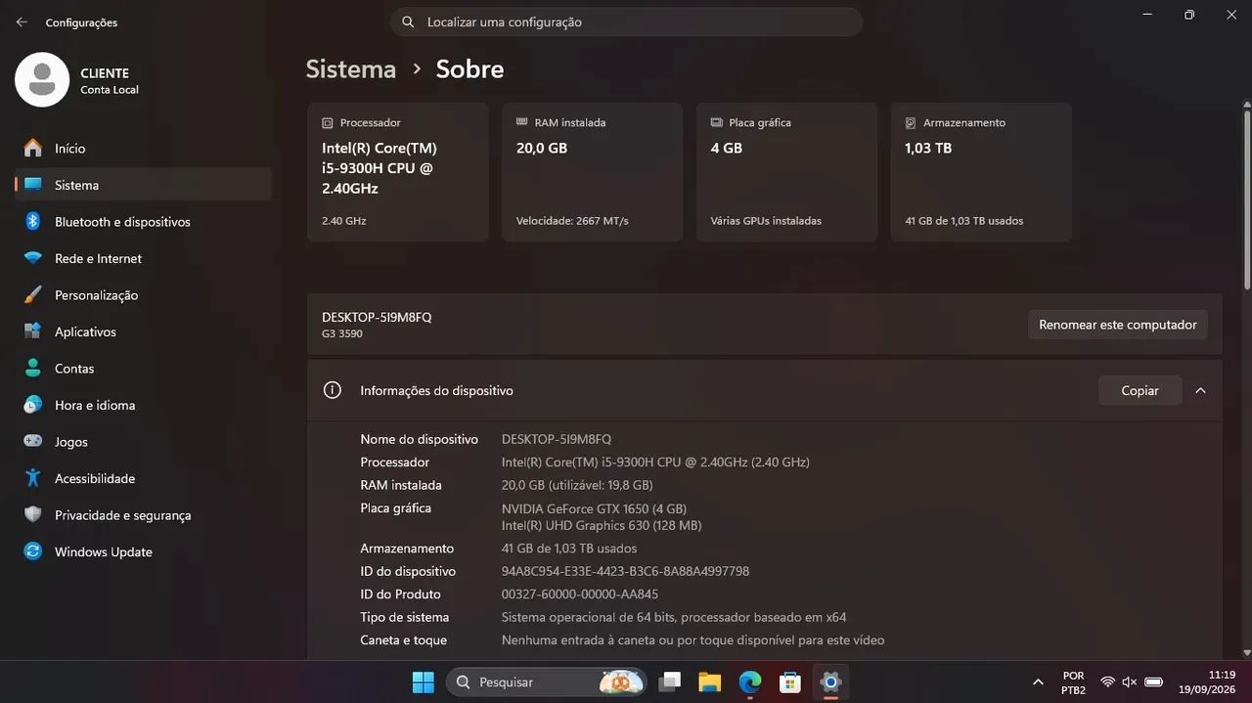This screenshot has height=703, width=1252.
Task: Click the Aplicativos icon
Action: coord(33,331)
